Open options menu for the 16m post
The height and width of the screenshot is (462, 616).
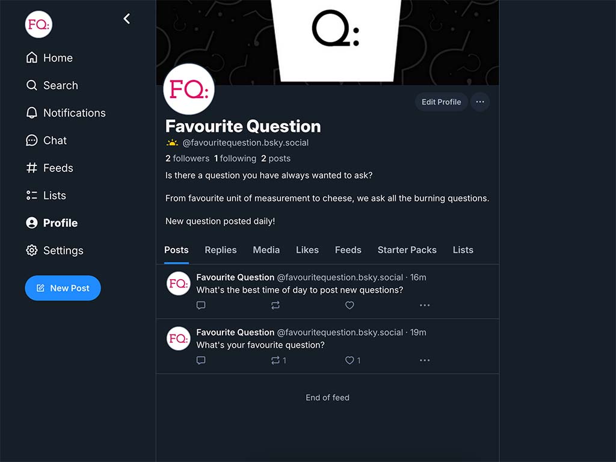tap(425, 305)
